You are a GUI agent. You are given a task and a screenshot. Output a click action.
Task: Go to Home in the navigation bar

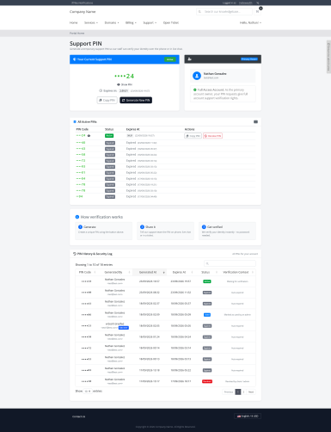(73, 22)
